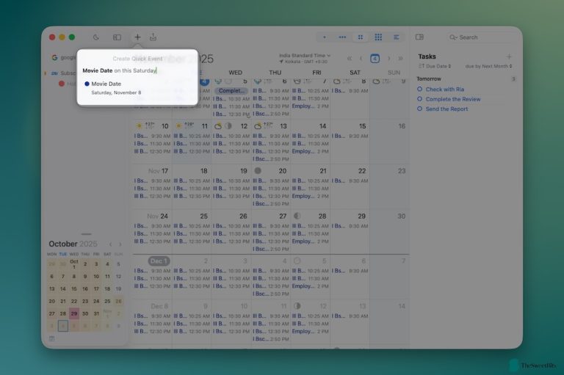Click the sidebar resize handle above October
The height and width of the screenshot is (375, 564).
point(86,234)
